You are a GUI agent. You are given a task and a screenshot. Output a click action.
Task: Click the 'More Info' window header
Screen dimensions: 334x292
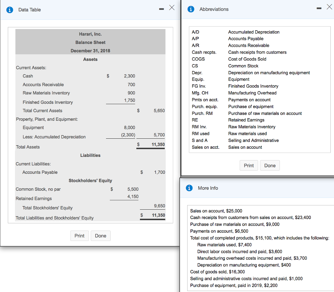point(208,188)
